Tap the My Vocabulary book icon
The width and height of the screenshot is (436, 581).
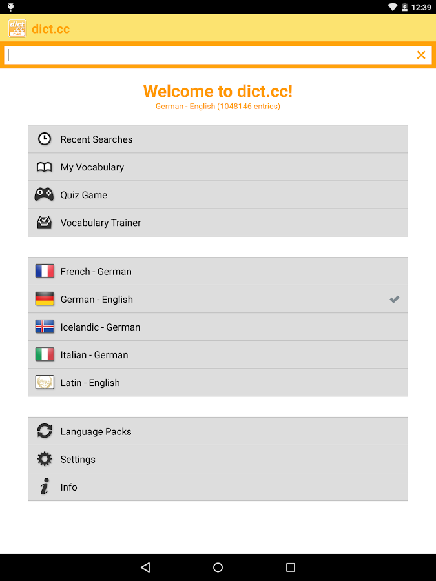45,167
